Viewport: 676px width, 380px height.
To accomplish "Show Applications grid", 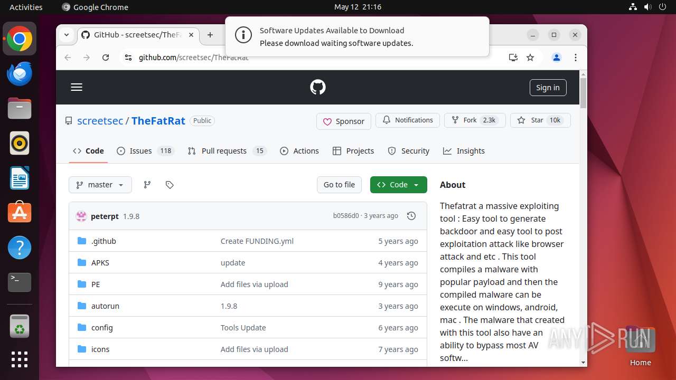I will 20,359.
